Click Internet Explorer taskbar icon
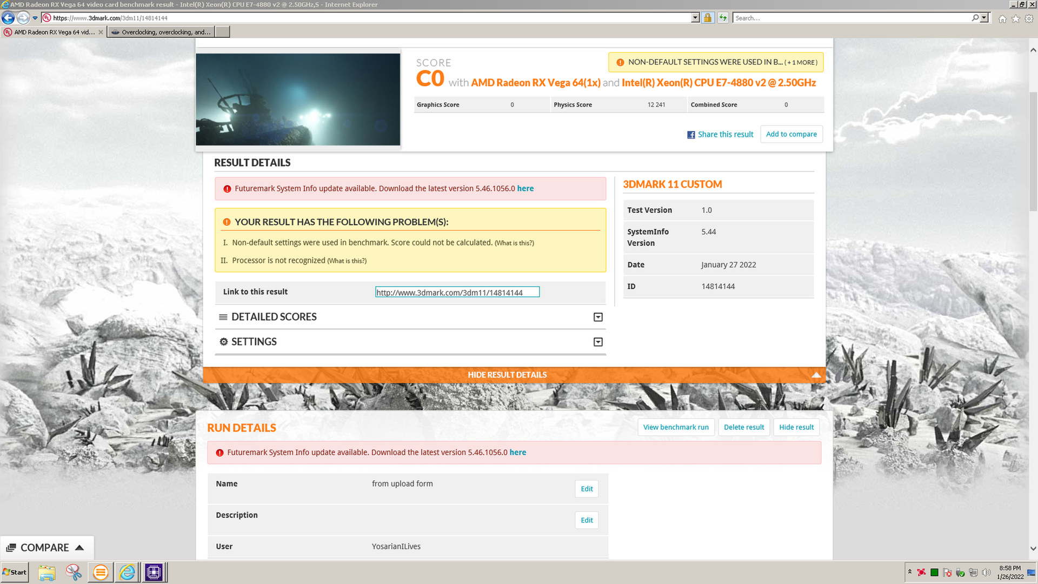 128,572
